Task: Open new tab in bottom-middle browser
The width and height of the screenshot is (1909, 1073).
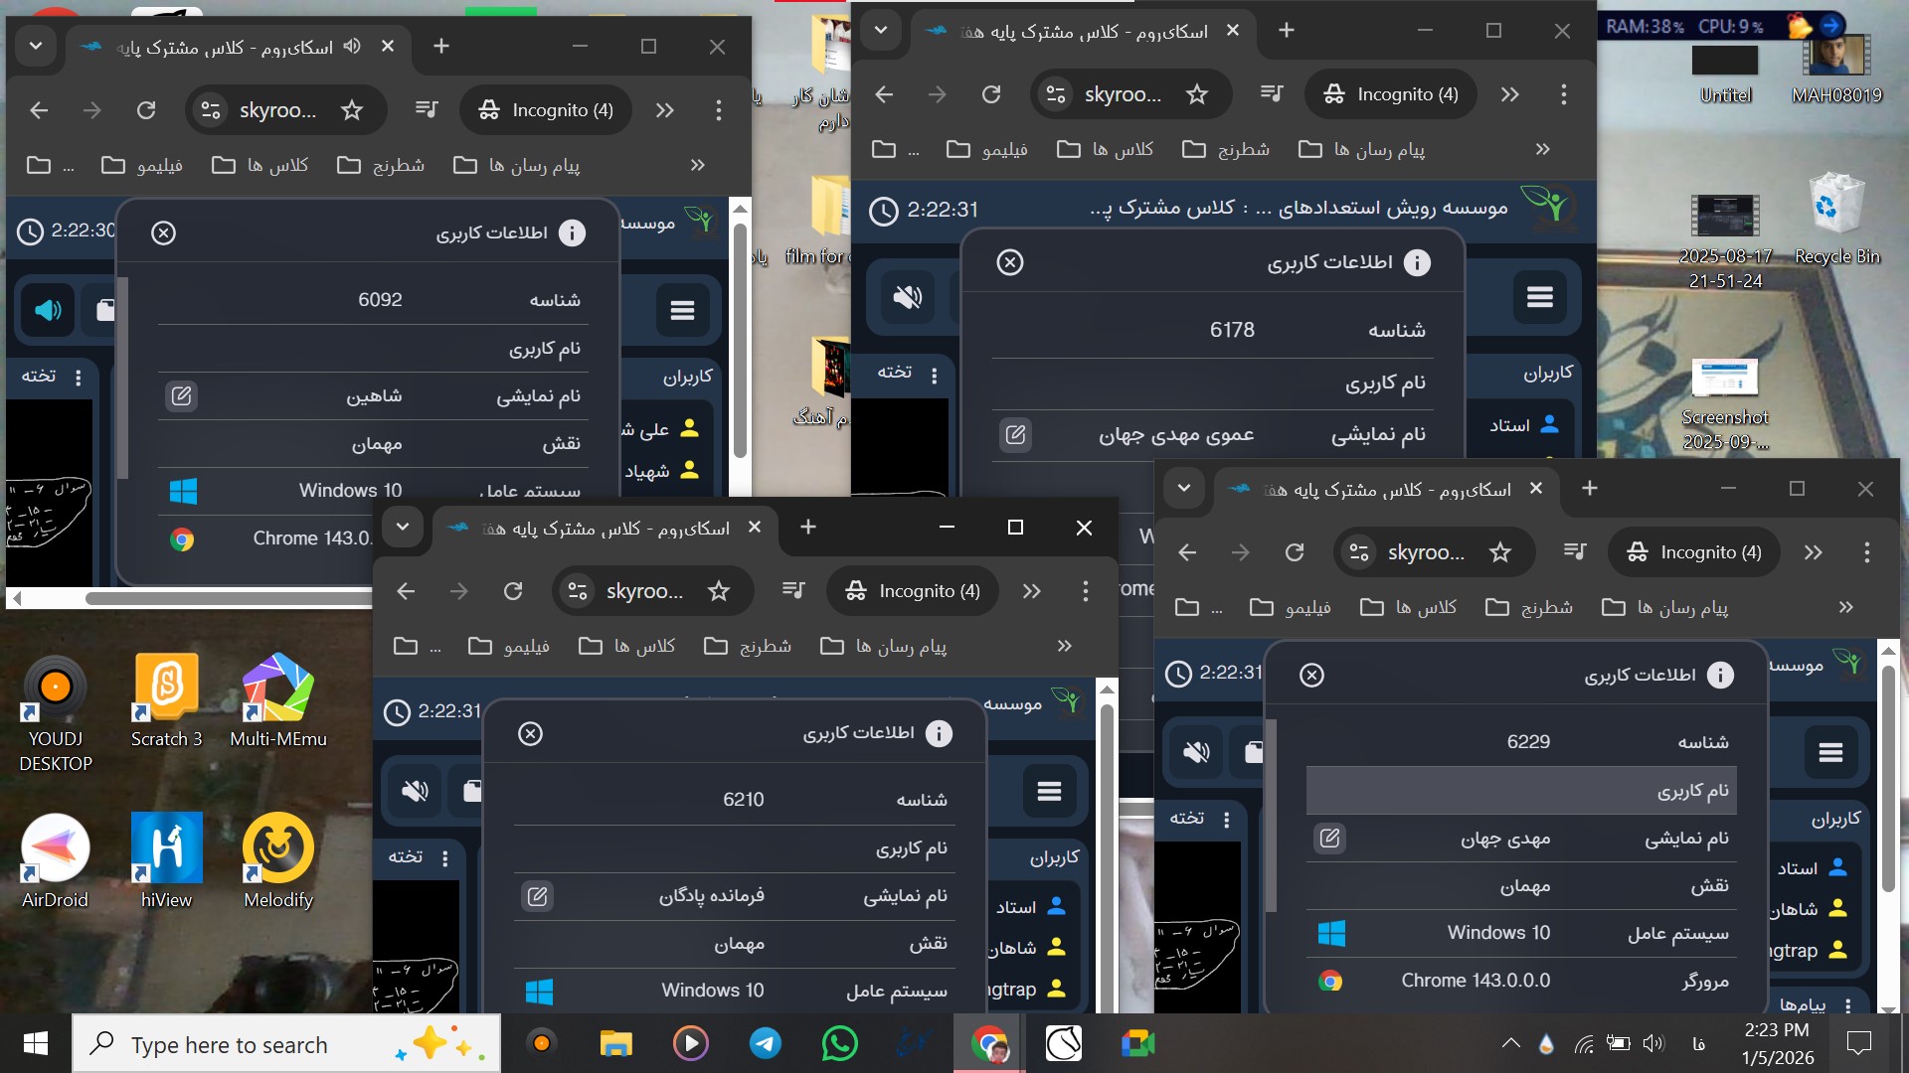Action: point(807,528)
